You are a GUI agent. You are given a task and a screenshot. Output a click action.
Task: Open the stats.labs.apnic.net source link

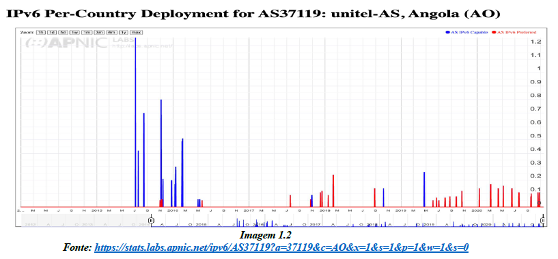point(281,247)
